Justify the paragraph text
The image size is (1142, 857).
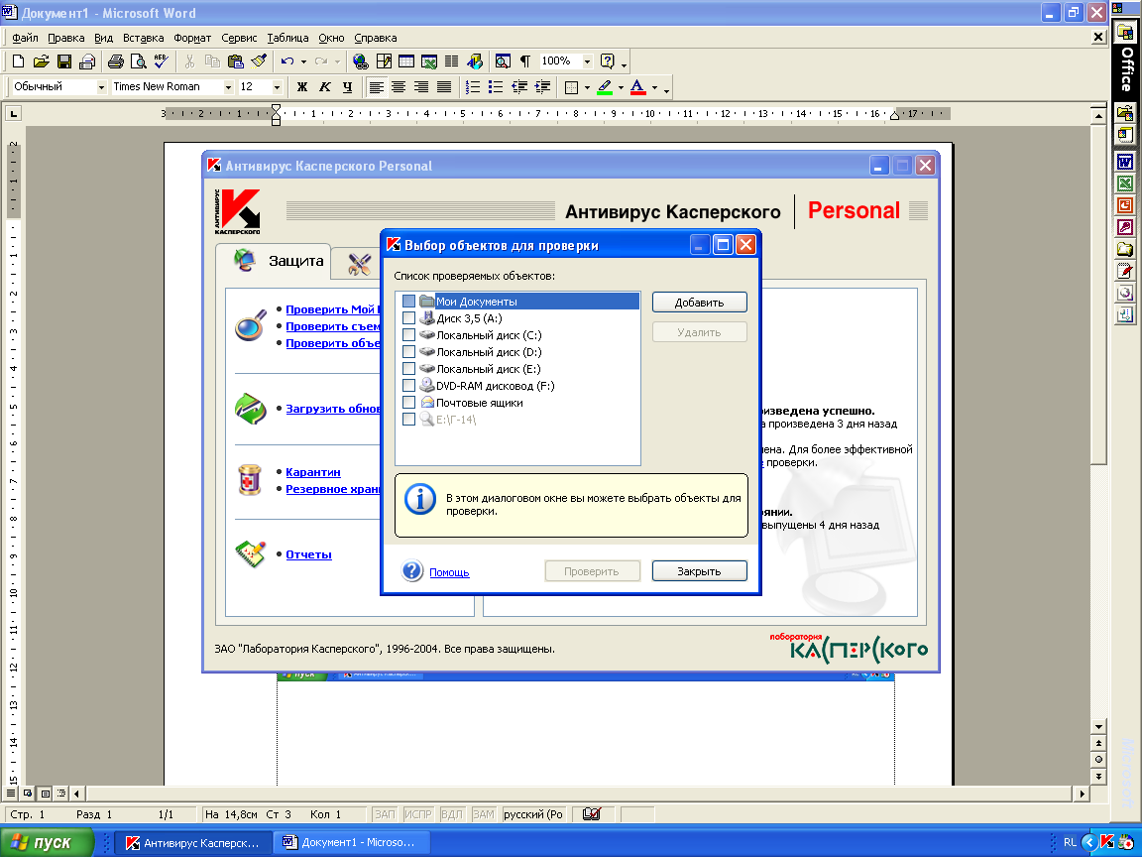[x=443, y=86]
